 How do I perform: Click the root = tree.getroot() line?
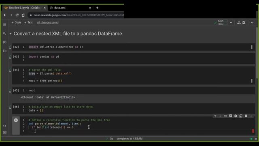pos(45,81)
